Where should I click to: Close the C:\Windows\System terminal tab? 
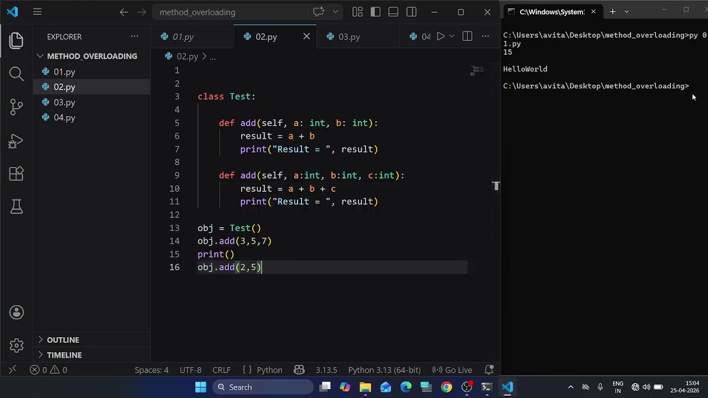coord(593,12)
